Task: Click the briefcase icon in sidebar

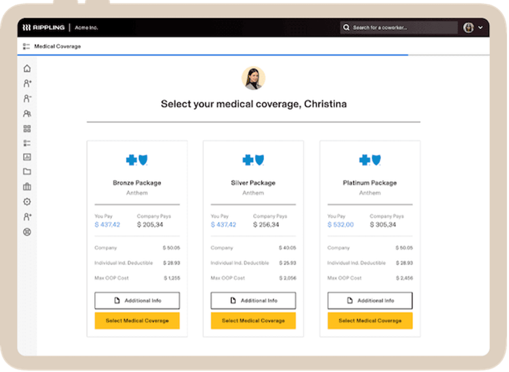Action: click(27, 187)
